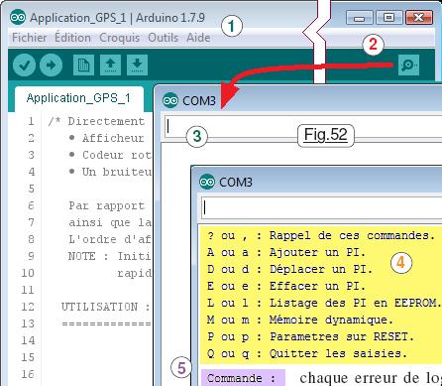Open the Croquis menu
442x386 pixels.
point(120,38)
